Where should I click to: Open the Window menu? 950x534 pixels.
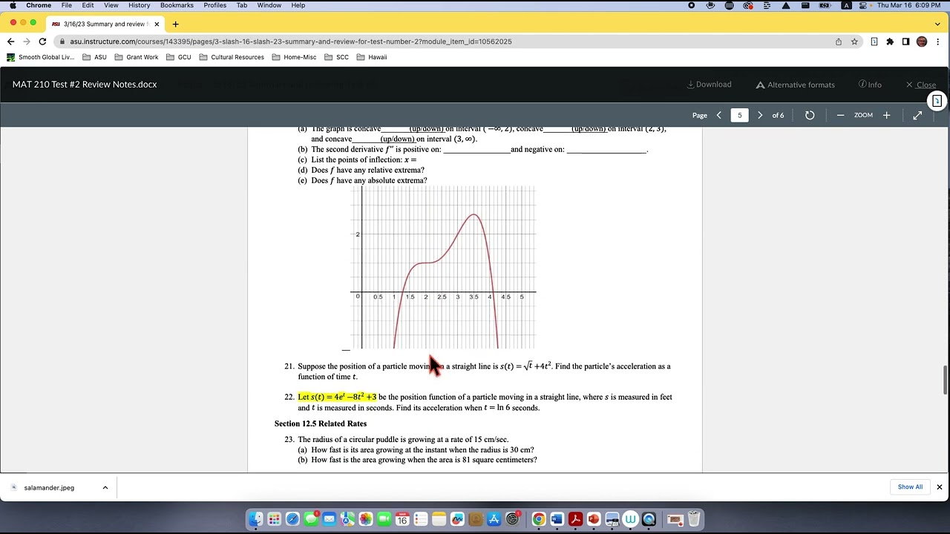click(269, 5)
